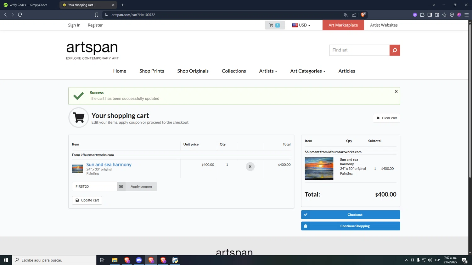Open the Leo AI sparkle icon
The width and height of the screenshot is (472, 265).
click(x=444, y=15)
